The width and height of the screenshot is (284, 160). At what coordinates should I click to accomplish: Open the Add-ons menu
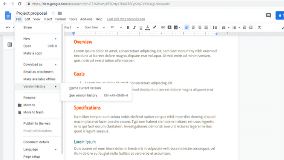(86, 19)
